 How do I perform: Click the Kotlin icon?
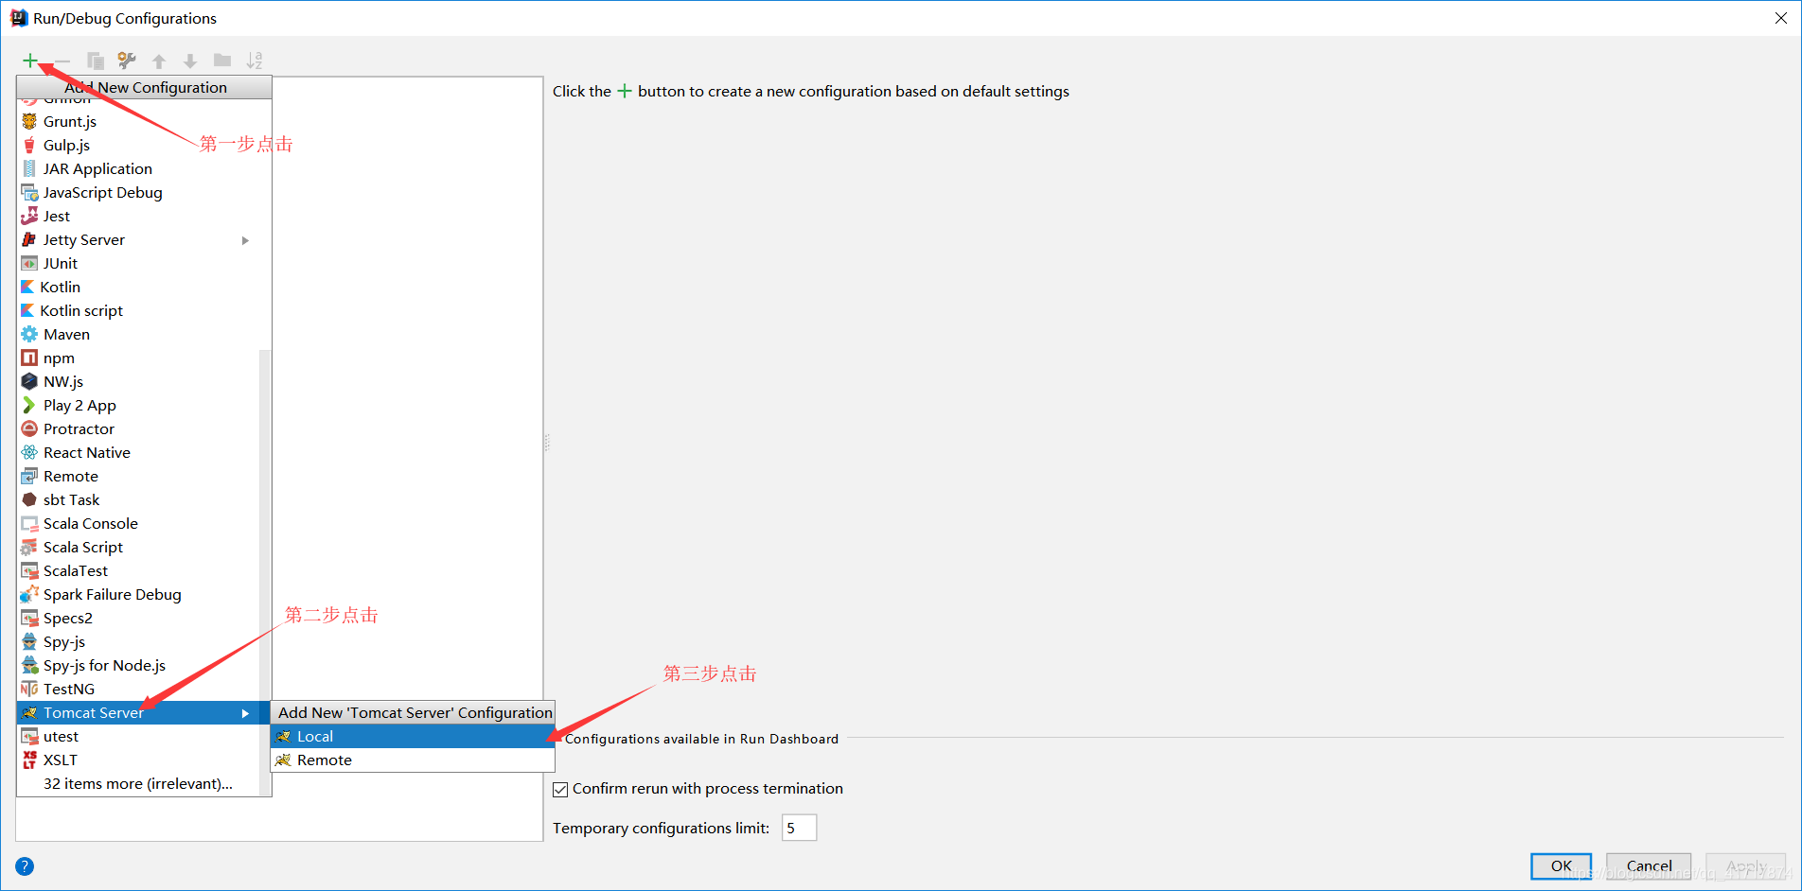[x=27, y=287]
